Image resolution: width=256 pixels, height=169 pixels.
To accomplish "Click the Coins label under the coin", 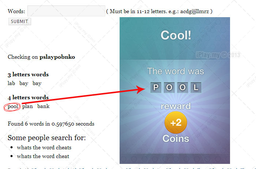I will point(176,139).
